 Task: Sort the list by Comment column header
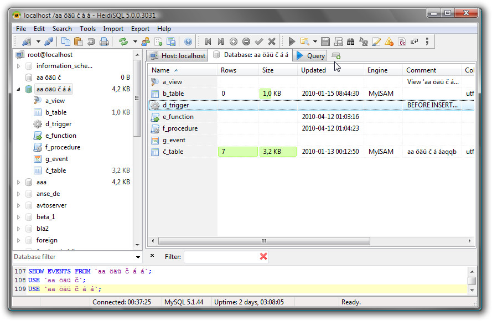[x=432, y=70]
